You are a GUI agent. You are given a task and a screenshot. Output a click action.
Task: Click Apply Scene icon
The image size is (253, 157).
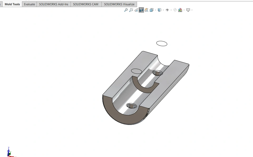point(180,10)
